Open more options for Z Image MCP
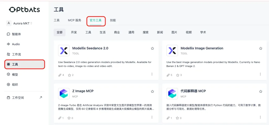This screenshot has width=269, height=125. point(152,117)
